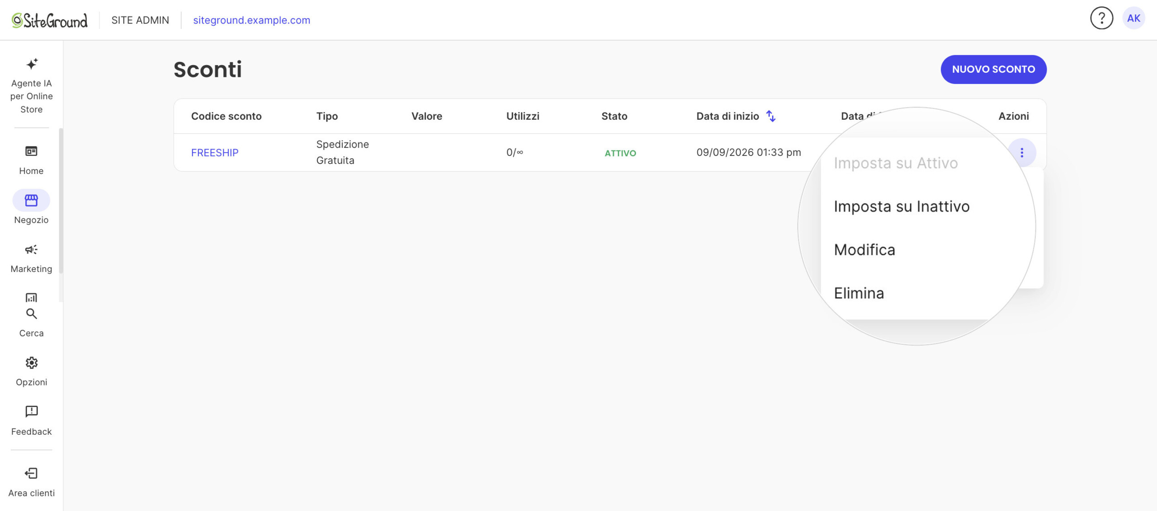This screenshot has width=1157, height=511.
Task: Click the Azioni column header
Action: click(x=1014, y=116)
